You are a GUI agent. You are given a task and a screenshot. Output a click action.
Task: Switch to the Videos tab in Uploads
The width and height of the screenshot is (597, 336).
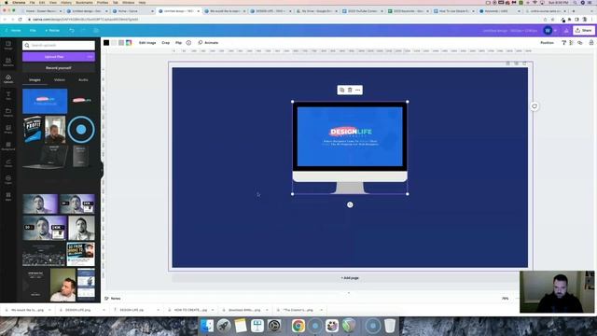click(x=60, y=80)
